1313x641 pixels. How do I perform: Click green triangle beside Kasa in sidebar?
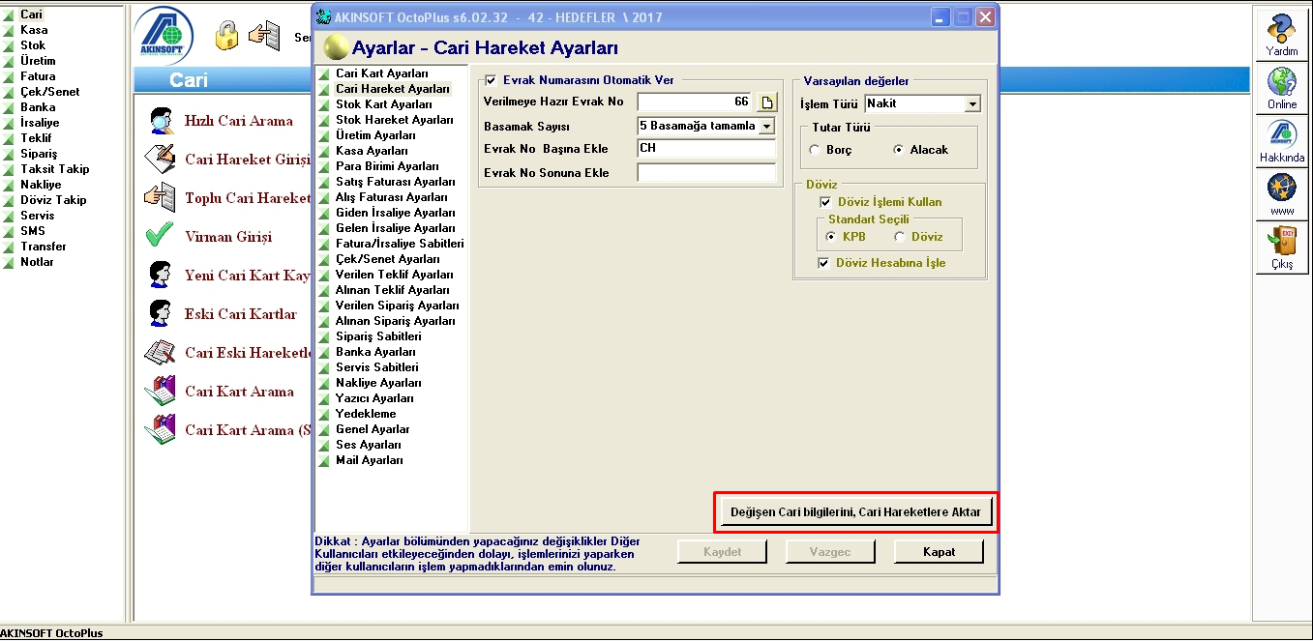[10, 30]
